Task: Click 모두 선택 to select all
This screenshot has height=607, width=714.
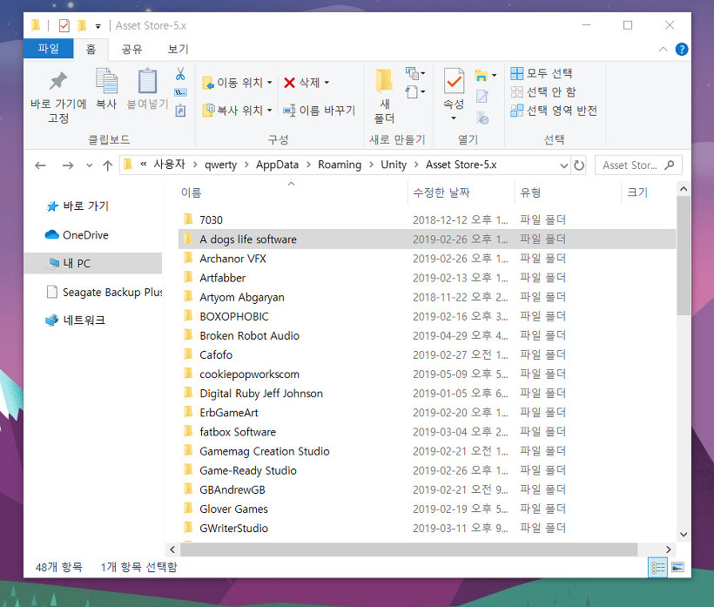Action: coord(541,73)
